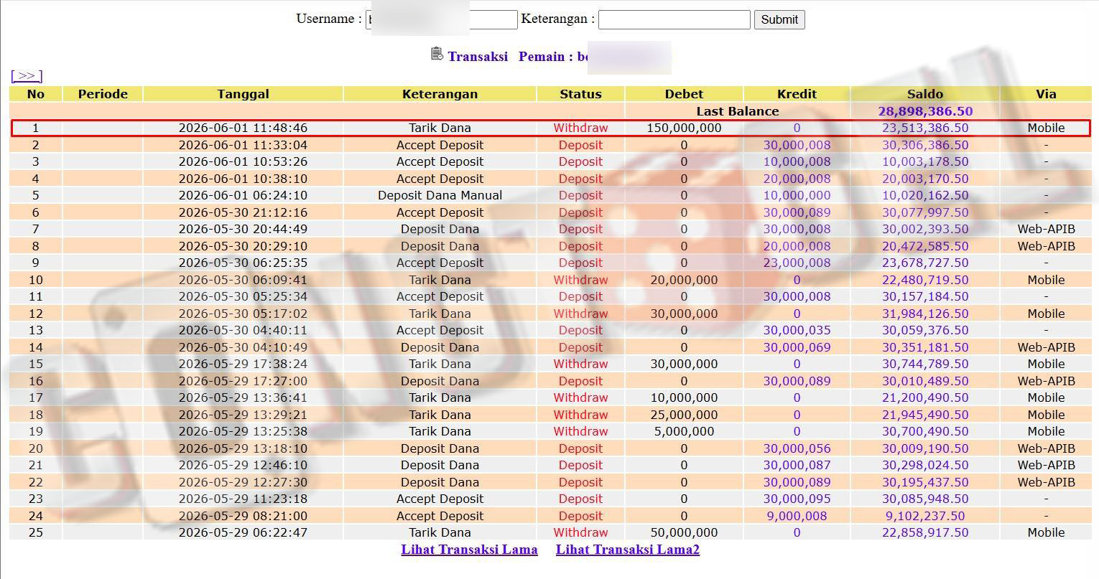
Task: Select the Tanggal column header
Action: click(243, 94)
